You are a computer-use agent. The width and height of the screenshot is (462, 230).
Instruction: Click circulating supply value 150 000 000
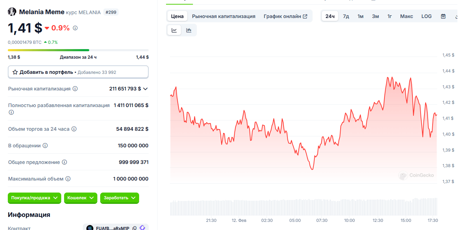point(133,146)
